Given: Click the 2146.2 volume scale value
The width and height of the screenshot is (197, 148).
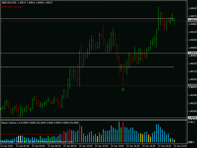Looking at the screenshot, I should click(191, 122).
